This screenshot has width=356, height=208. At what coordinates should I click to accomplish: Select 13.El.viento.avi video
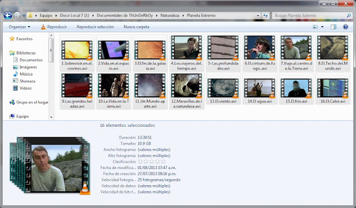[x=224, y=88]
